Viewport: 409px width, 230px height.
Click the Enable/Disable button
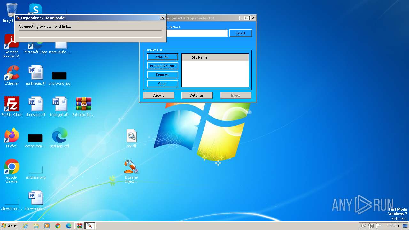coord(162,66)
